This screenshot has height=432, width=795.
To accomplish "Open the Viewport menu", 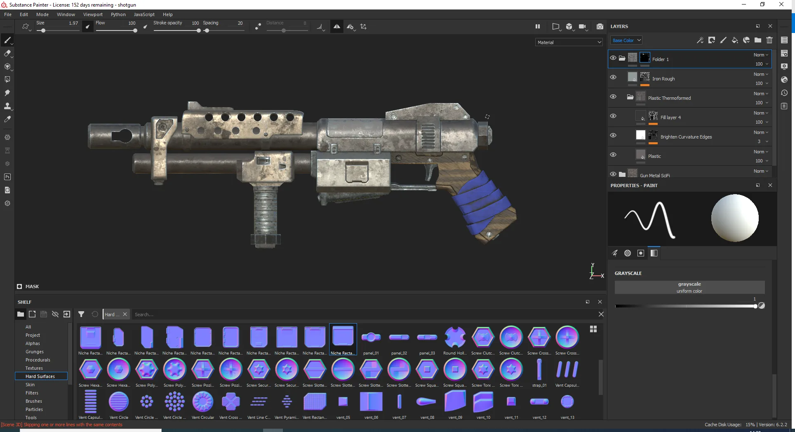I will point(93,14).
